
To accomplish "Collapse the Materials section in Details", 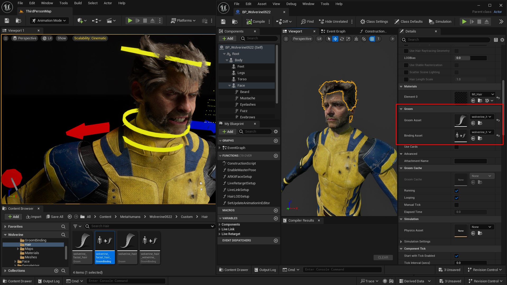I will click(x=401, y=86).
